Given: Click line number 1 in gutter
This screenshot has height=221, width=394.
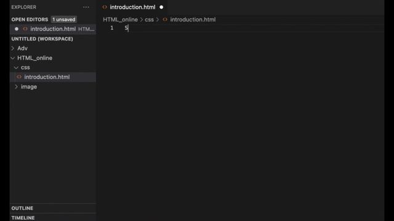Looking at the screenshot, I should [112, 28].
